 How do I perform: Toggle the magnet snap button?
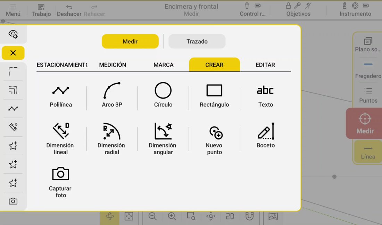(249, 216)
